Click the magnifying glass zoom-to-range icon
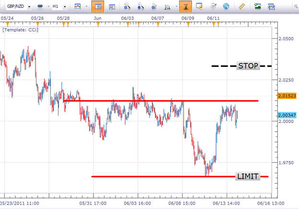The width and height of the screenshot is (299, 209). [x=167, y=7]
